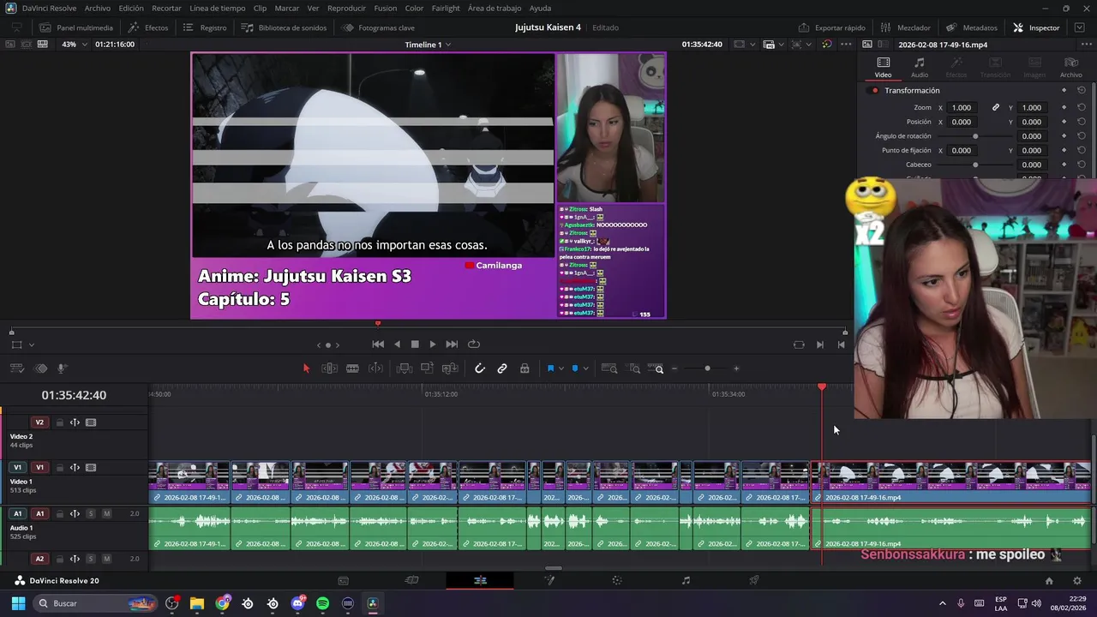Open Spotify from the taskbar
Image resolution: width=1097 pixels, height=617 pixels.
(x=322, y=603)
